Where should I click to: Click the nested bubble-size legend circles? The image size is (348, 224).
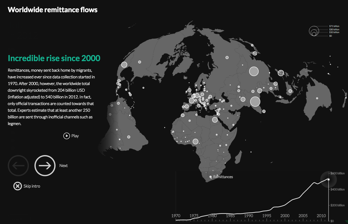pos(314,31)
